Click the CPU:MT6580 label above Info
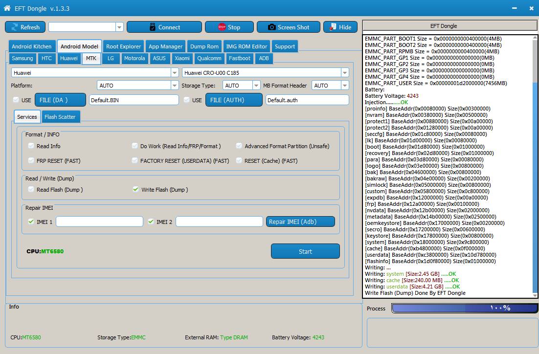Image resolution: width=539 pixels, height=354 pixels. [x=45, y=251]
